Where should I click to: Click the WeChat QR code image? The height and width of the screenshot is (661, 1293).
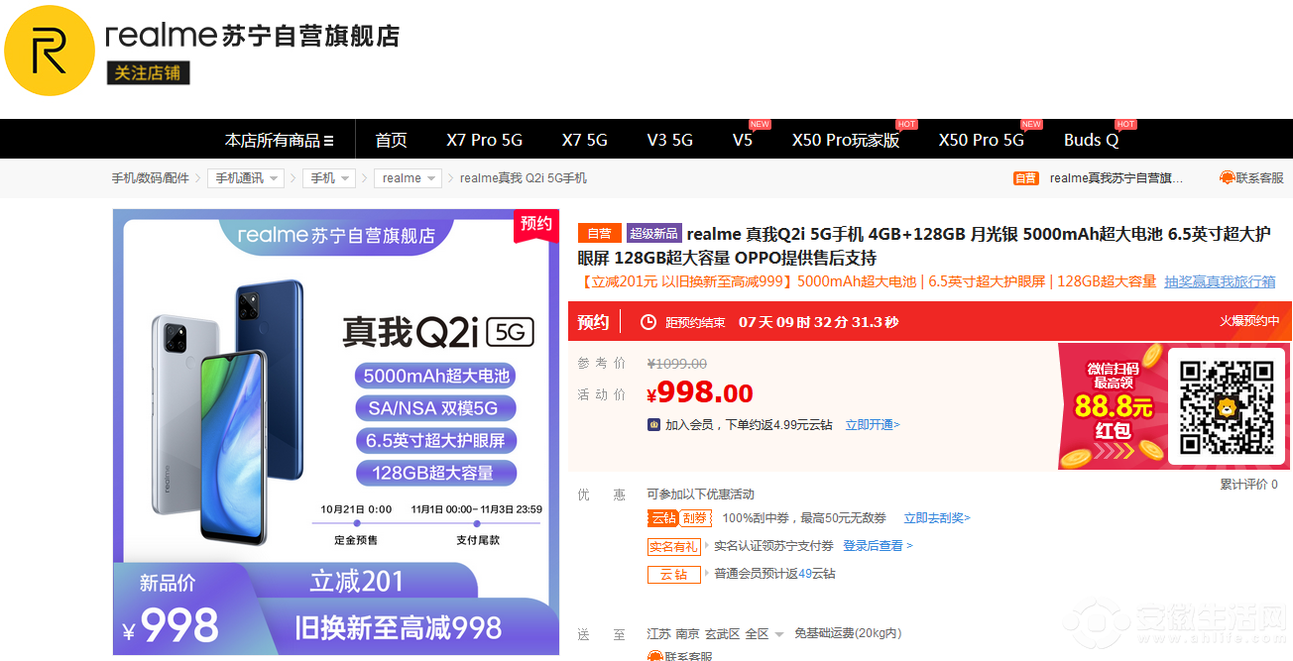pyautogui.click(x=1226, y=406)
